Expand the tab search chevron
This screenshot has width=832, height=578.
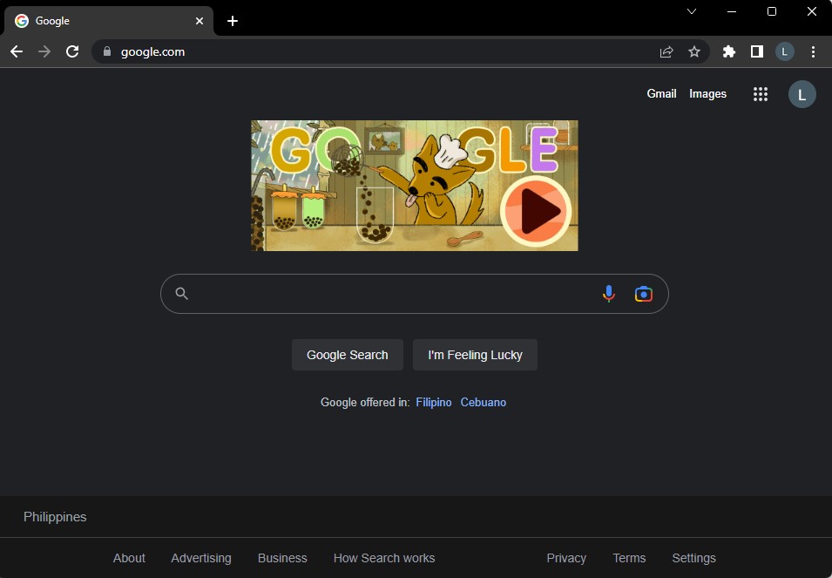click(x=692, y=11)
